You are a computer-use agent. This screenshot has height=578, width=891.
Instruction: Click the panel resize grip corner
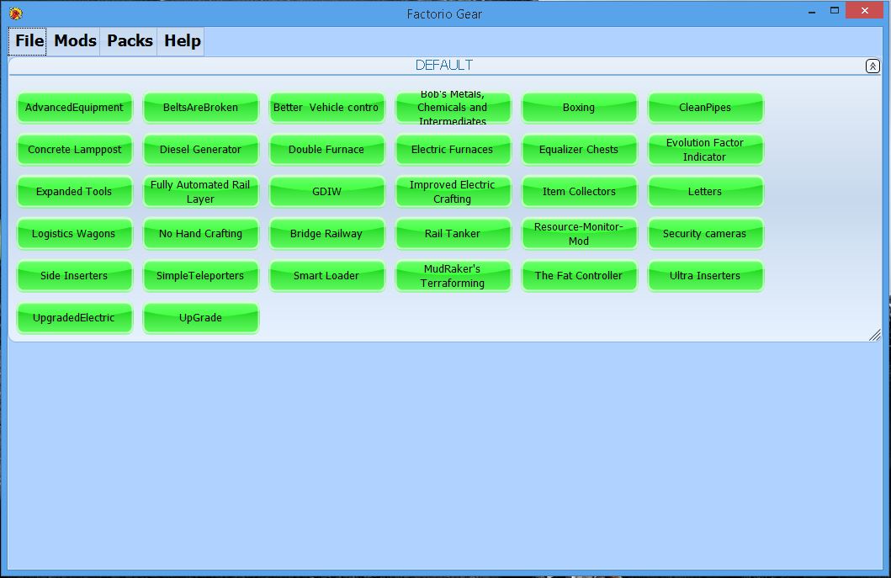click(x=874, y=336)
